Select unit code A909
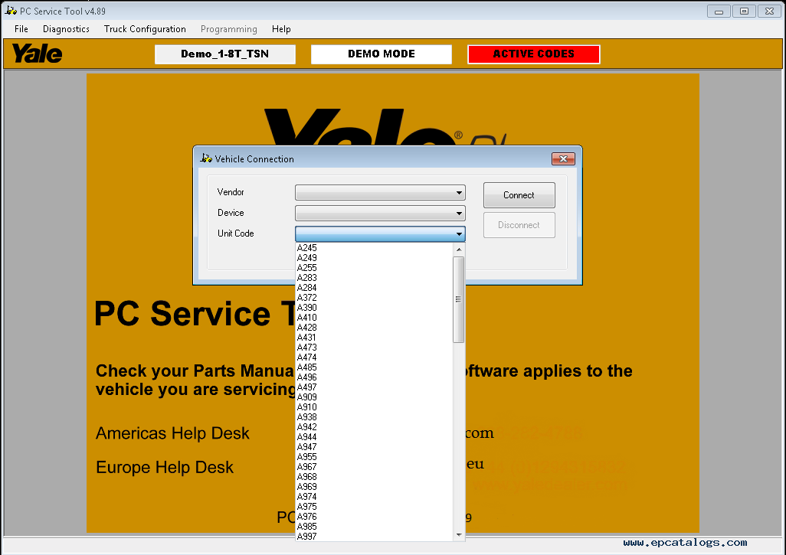This screenshot has width=786, height=555. [374, 397]
